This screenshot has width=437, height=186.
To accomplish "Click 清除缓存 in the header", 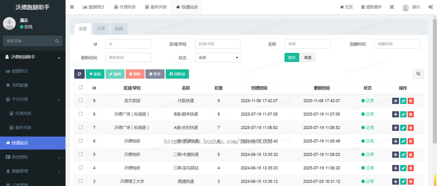I will [371, 7].
